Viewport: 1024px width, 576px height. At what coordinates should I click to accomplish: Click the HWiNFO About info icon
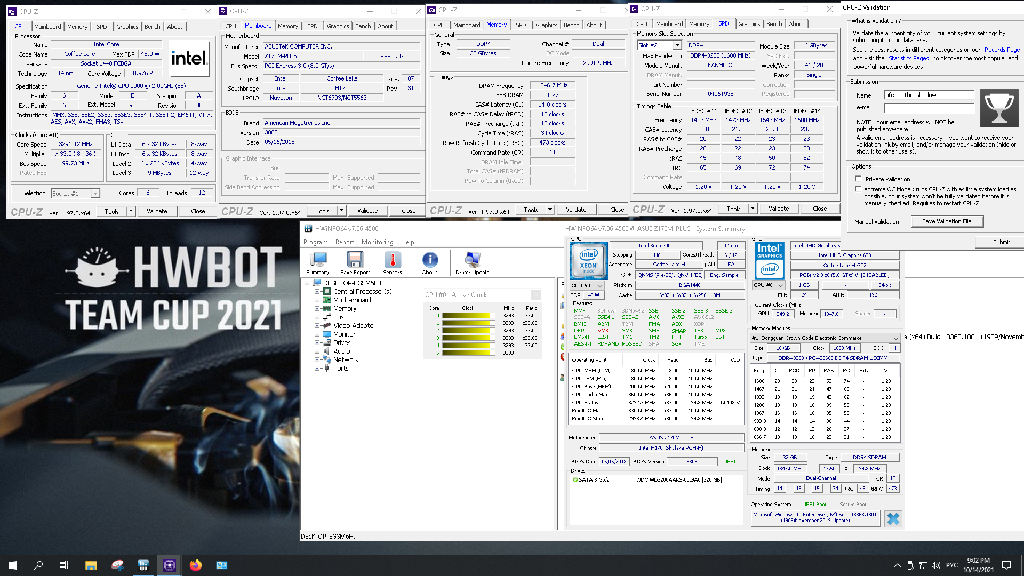pyautogui.click(x=430, y=263)
